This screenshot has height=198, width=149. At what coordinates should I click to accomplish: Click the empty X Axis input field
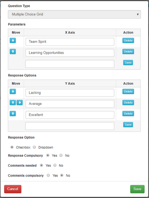click(x=70, y=64)
